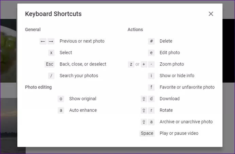Image resolution: width=235 pixels, height=154 pixels.
Task: Click the left arrow key icon
Action: 43,41
